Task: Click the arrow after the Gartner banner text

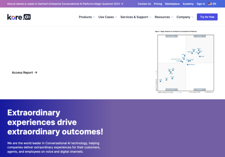Action: 122,4
